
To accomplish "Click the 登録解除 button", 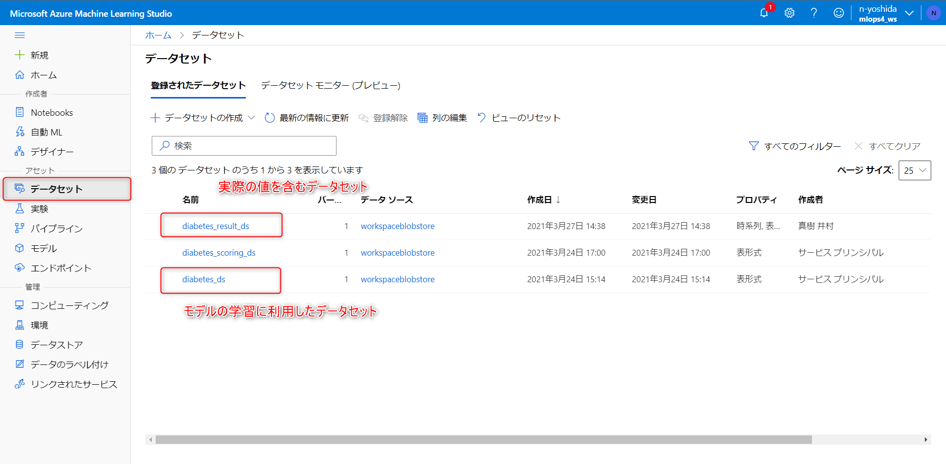I will [383, 118].
